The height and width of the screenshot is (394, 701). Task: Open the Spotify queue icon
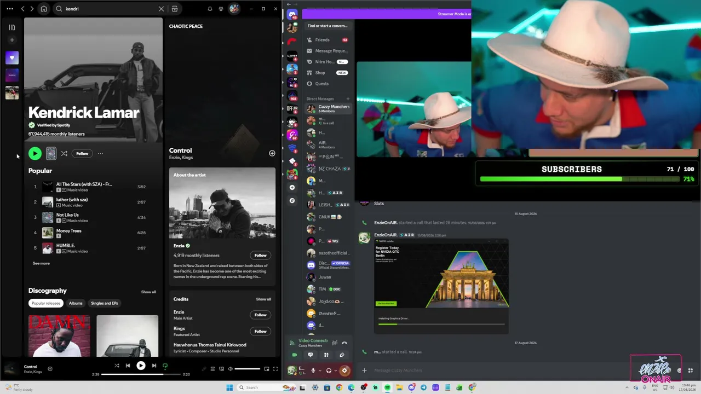pos(212,369)
